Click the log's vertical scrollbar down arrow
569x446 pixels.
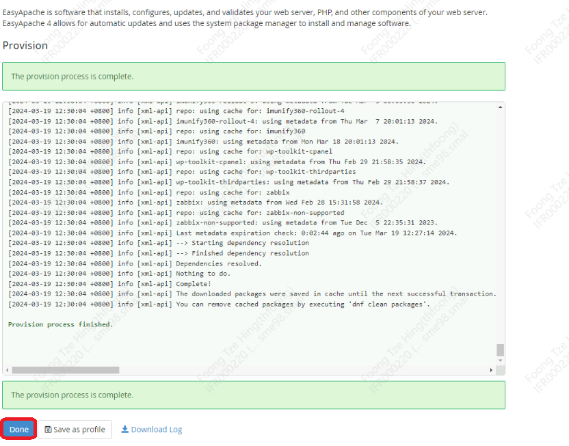(x=500, y=360)
